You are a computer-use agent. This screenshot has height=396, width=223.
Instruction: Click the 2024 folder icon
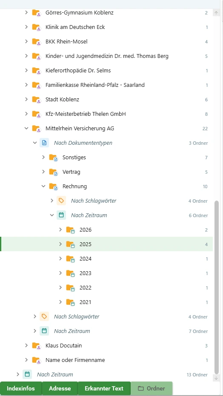(x=71, y=258)
